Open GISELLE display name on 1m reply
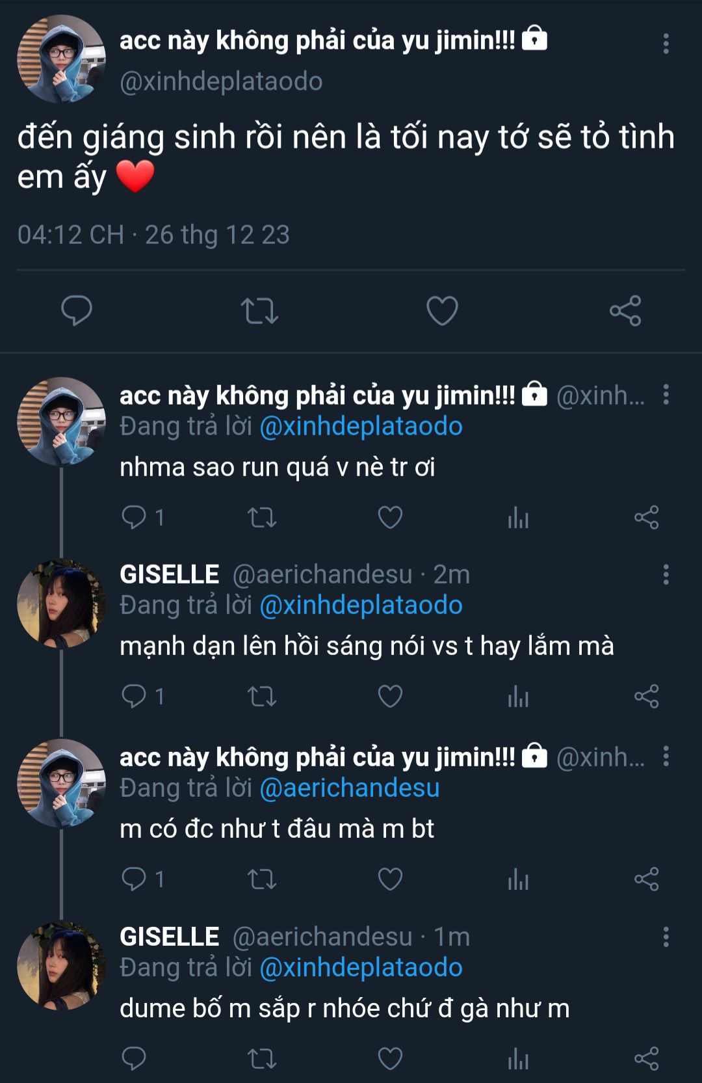702x1083 pixels. tap(170, 937)
